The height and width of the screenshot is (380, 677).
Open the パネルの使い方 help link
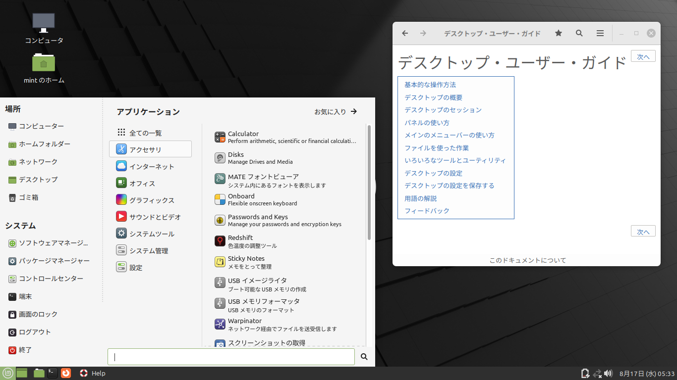[427, 123]
